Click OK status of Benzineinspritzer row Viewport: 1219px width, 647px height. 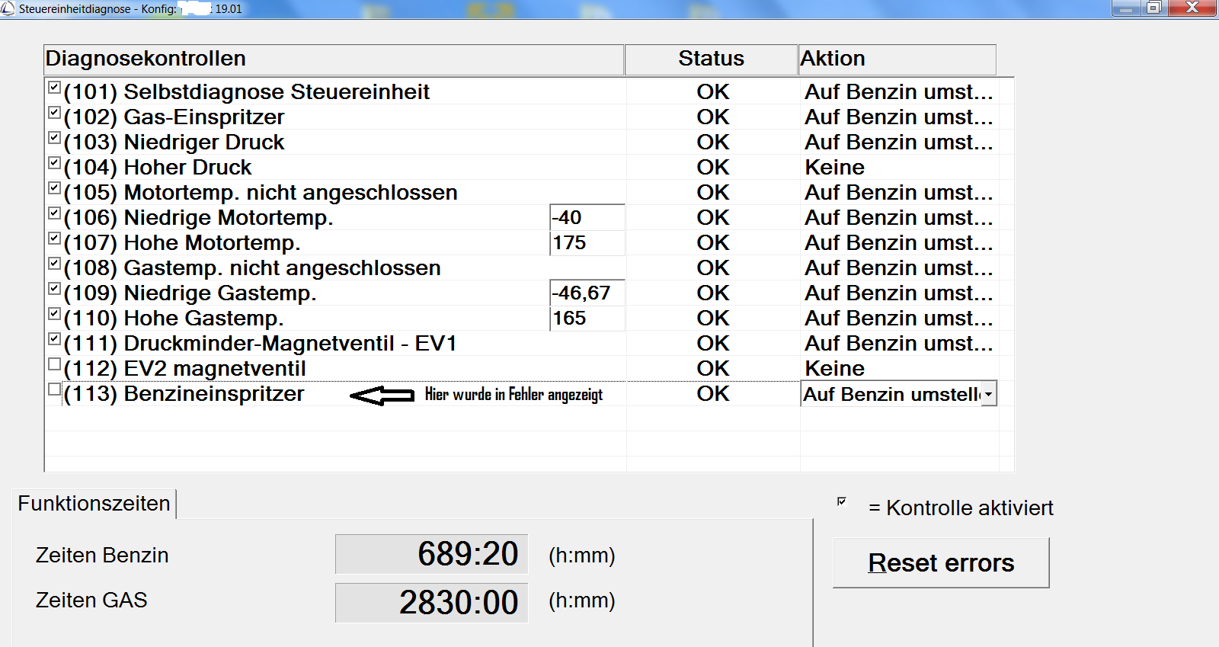[712, 393]
